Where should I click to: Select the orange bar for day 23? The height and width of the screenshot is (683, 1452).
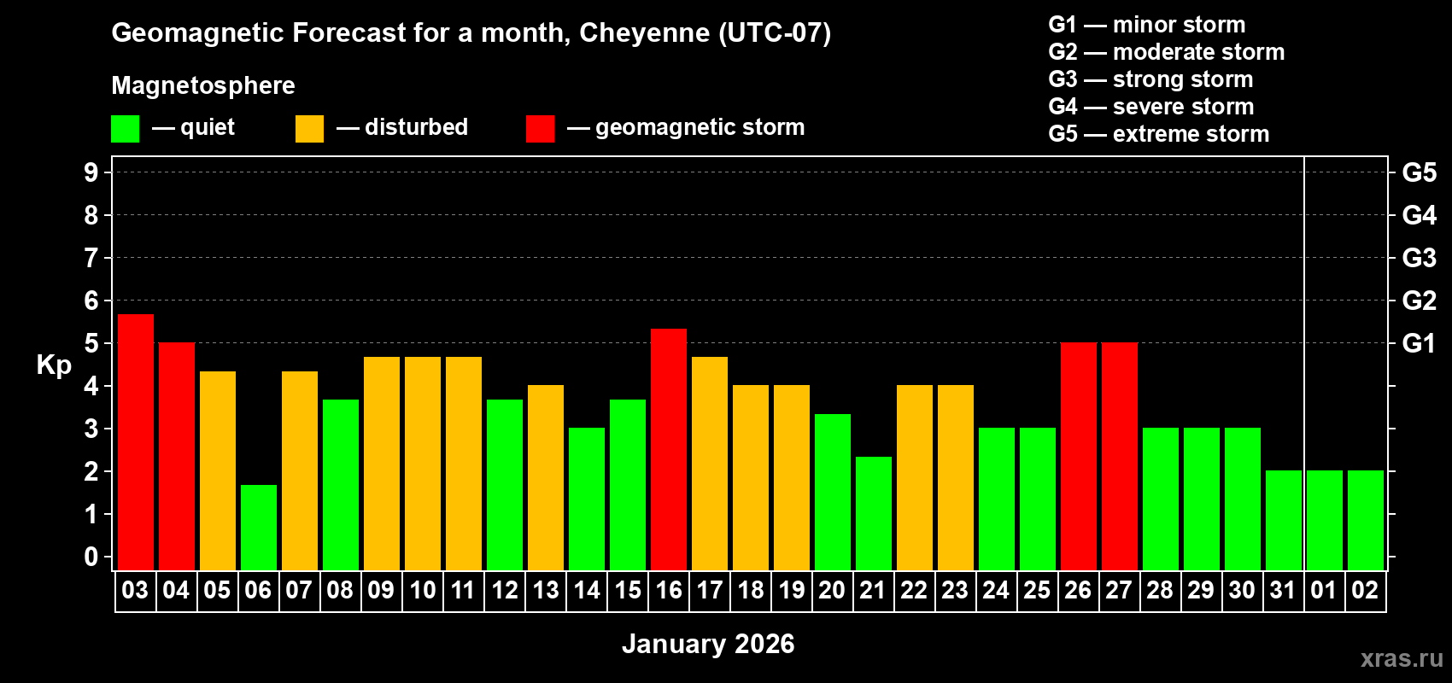coord(956,478)
